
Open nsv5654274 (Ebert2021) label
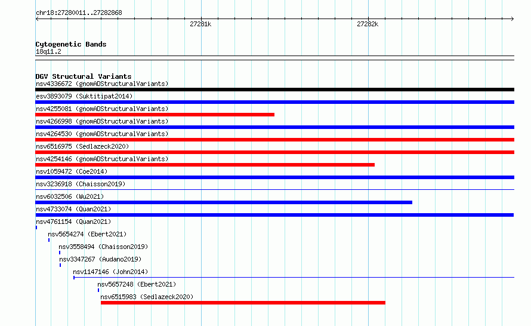click(x=87, y=234)
